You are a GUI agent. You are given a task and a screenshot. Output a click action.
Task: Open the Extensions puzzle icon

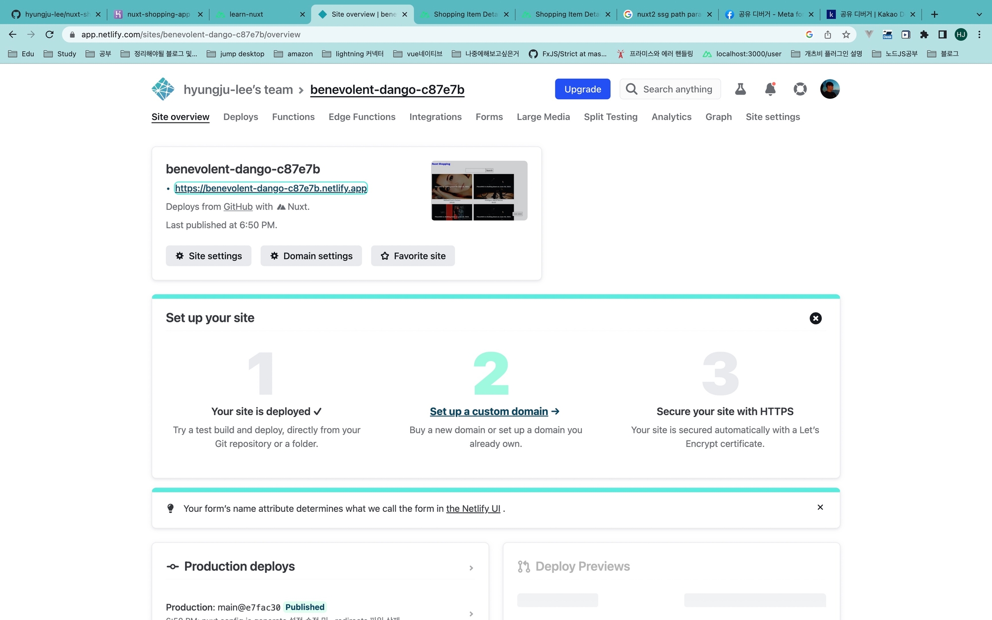pos(924,34)
